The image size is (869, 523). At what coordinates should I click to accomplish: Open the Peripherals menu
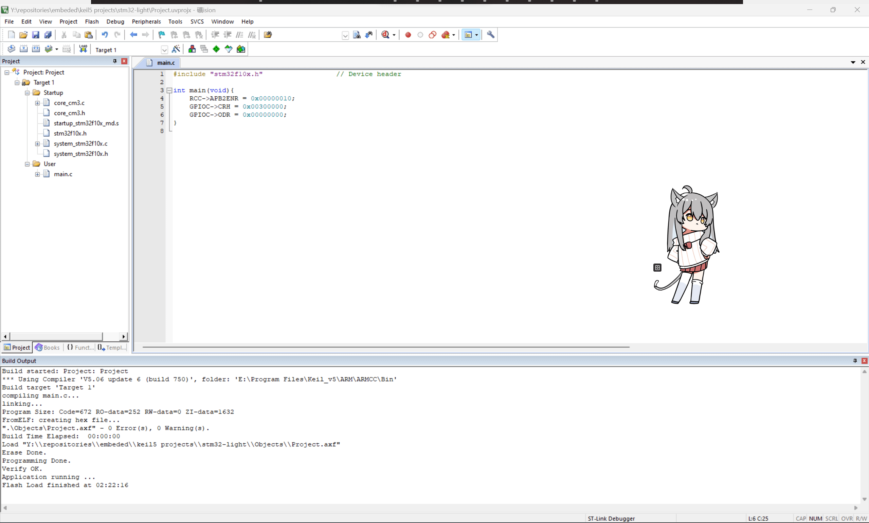146,21
